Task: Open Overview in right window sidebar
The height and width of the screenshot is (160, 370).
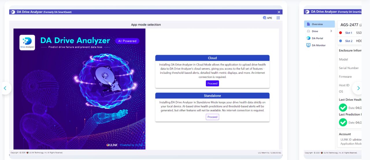Action: point(319,24)
